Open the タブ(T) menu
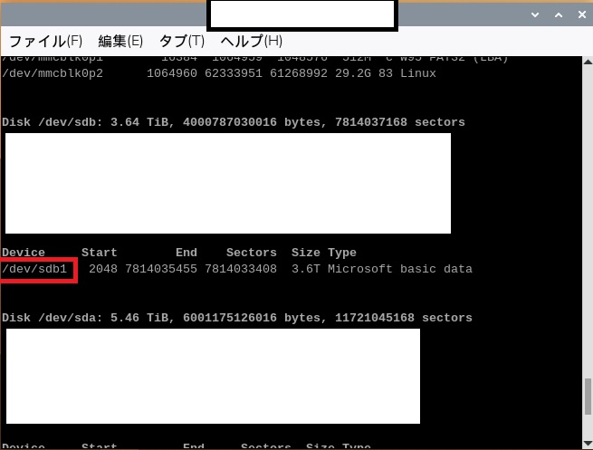Image resolution: width=593 pixels, height=450 pixels. click(x=182, y=41)
